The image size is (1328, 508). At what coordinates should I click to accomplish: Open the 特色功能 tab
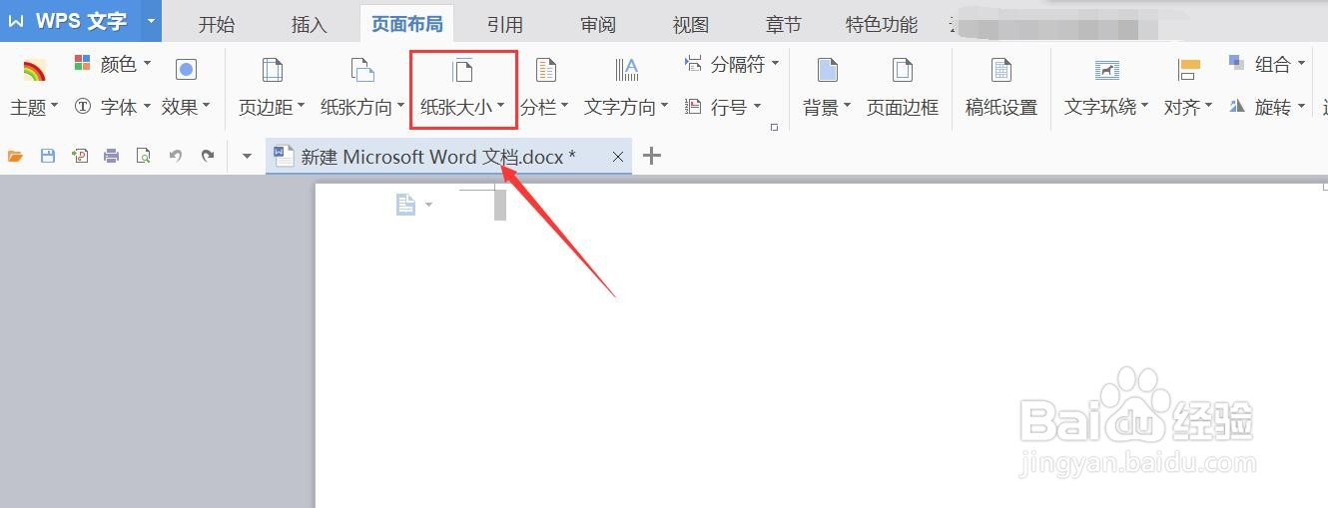pos(882,25)
